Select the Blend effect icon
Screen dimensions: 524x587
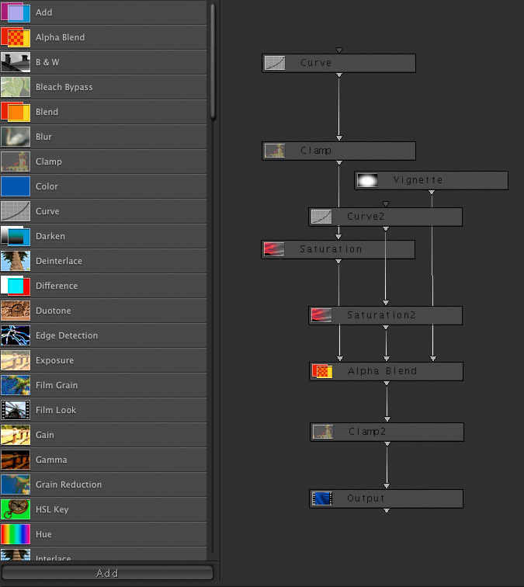[x=16, y=112]
